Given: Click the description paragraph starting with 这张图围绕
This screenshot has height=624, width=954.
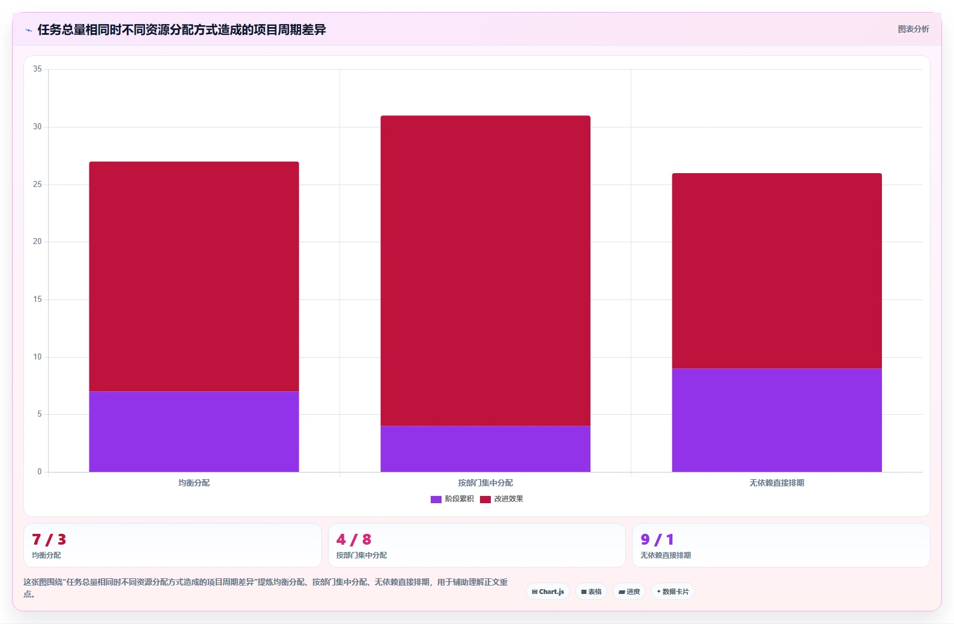Looking at the screenshot, I should [266, 588].
